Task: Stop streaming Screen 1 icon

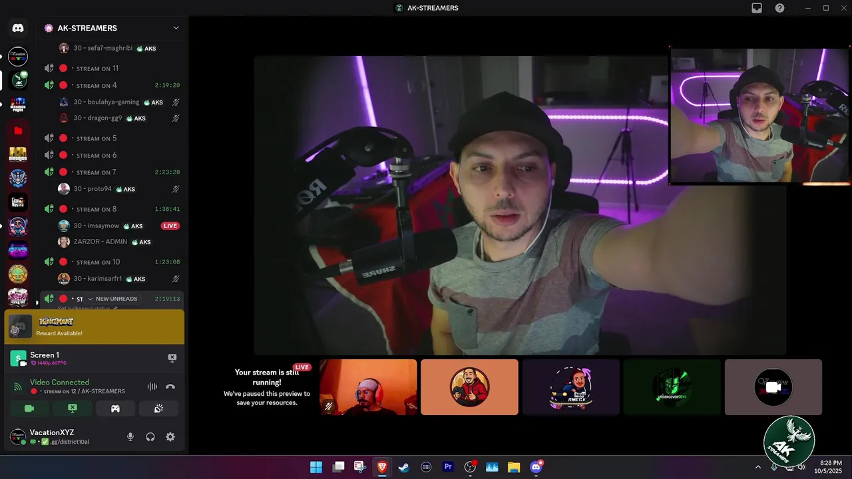Action: [x=172, y=358]
